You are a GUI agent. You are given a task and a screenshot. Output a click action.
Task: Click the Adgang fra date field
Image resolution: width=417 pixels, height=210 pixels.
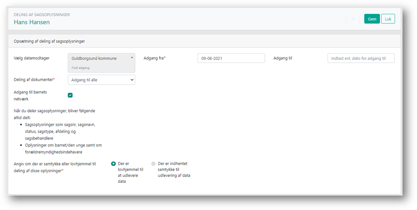point(231,58)
